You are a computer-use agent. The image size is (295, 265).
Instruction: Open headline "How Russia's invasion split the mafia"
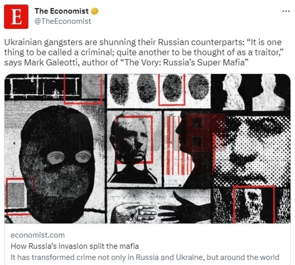click(75, 246)
